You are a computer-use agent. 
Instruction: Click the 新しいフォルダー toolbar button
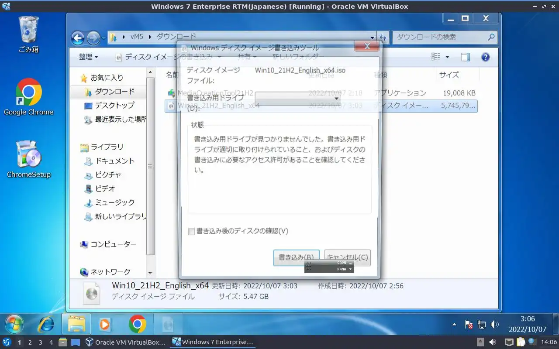click(298, 57)
